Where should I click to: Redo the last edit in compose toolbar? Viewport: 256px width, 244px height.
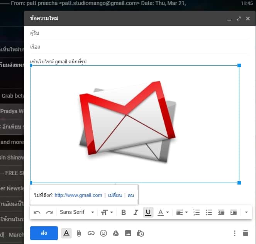point(49,212)
